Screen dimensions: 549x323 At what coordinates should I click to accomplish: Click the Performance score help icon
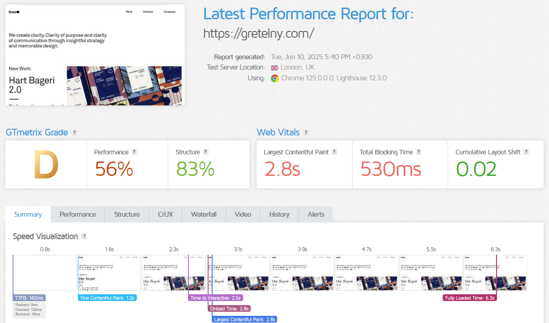pyautogui.click(x=134, y=152)
